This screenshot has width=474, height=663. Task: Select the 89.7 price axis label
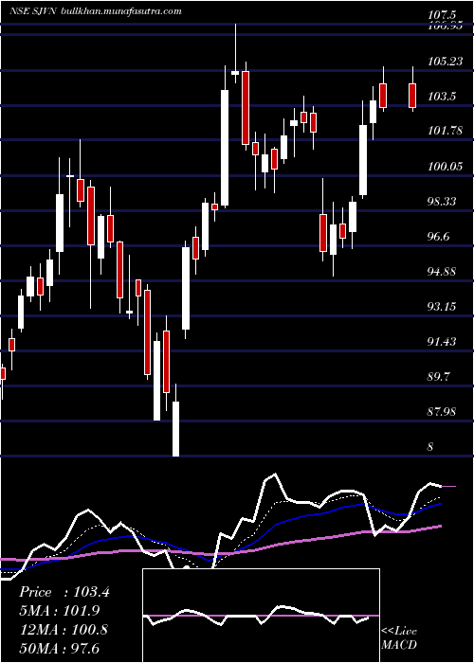(440, 377)
